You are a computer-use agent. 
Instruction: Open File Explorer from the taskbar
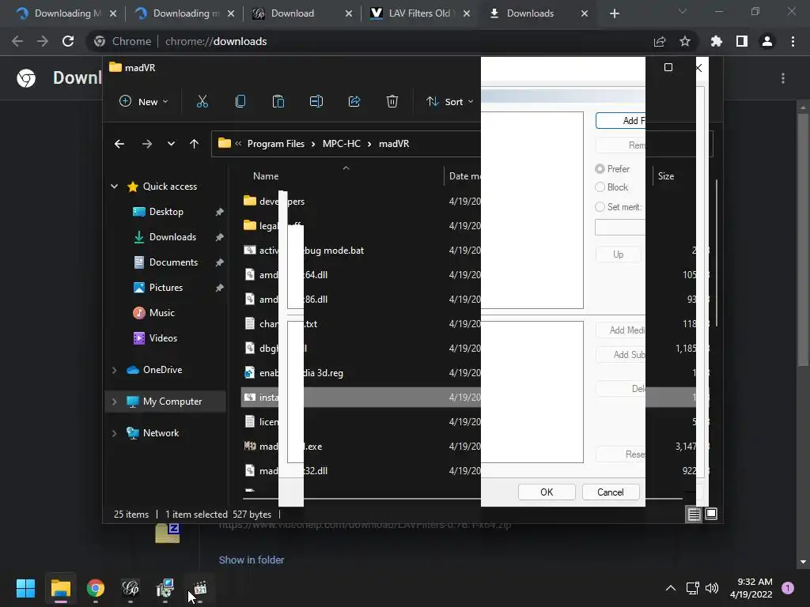60,588
